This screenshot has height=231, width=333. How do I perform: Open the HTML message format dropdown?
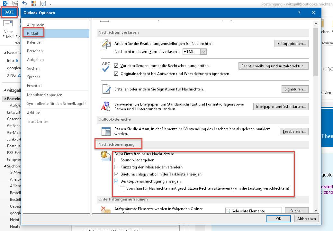click(x=203, y=52)
